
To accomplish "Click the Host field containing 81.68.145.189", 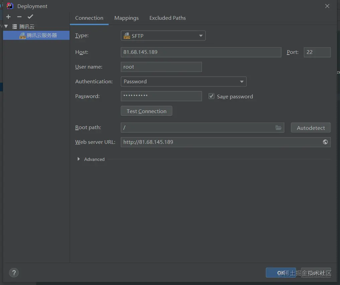I will [201, 52].
